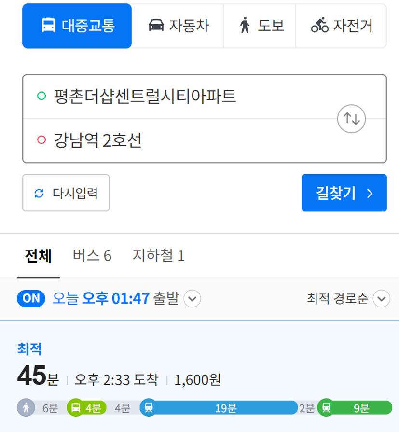Select the 대중교통 bus transit mode
Screen dimensions: 399x432
[77, 26]
